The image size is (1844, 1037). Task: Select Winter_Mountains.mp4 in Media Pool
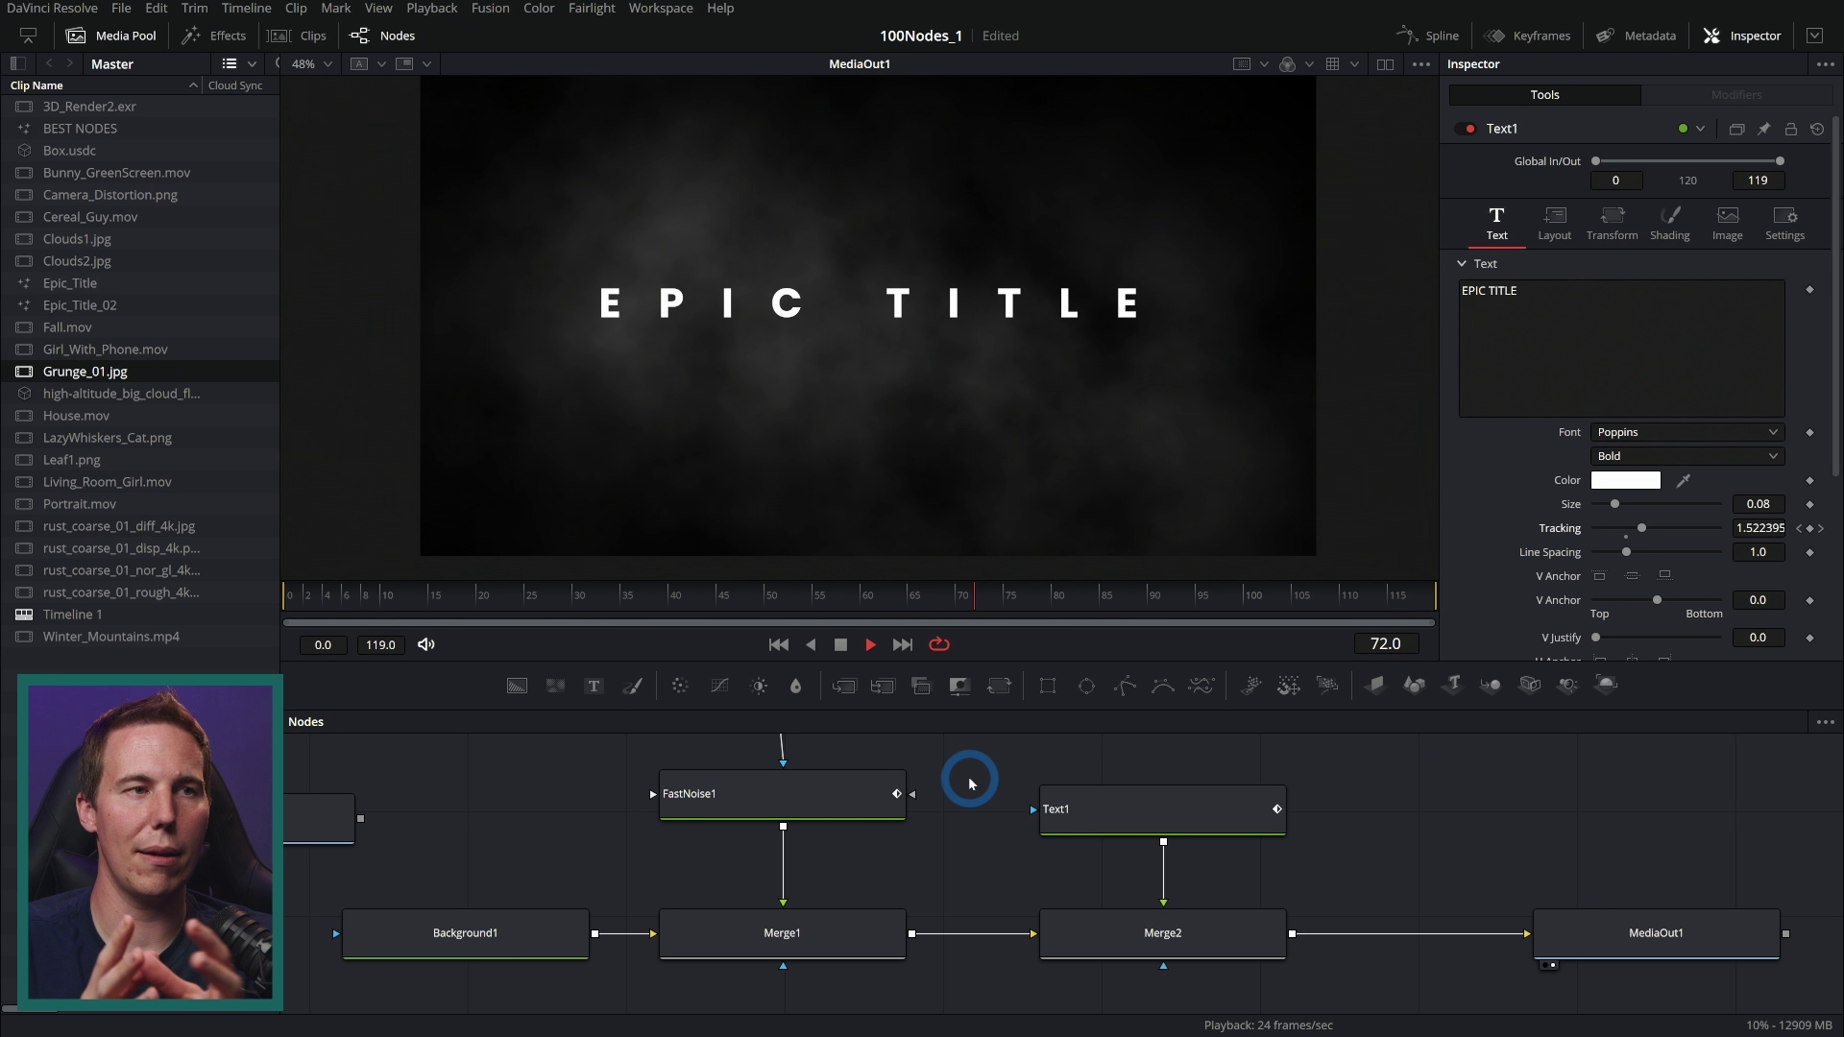(x=110, y=637)
